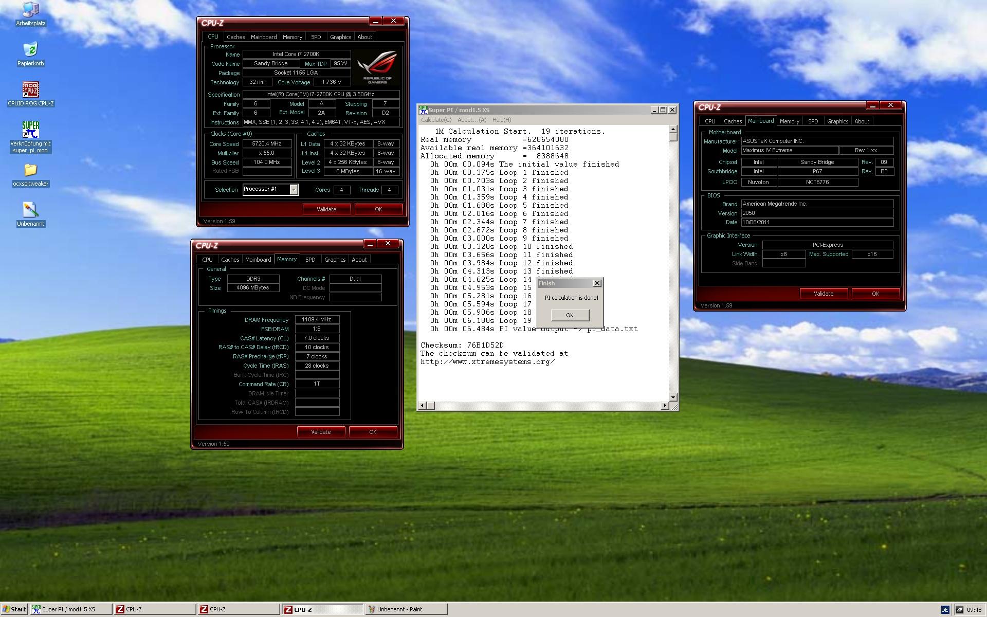This screenshot has width=987, height=617.
Task: Select the CPUID ROG CPU-Z desktop shortcut
Action: (x=31, y=94)
